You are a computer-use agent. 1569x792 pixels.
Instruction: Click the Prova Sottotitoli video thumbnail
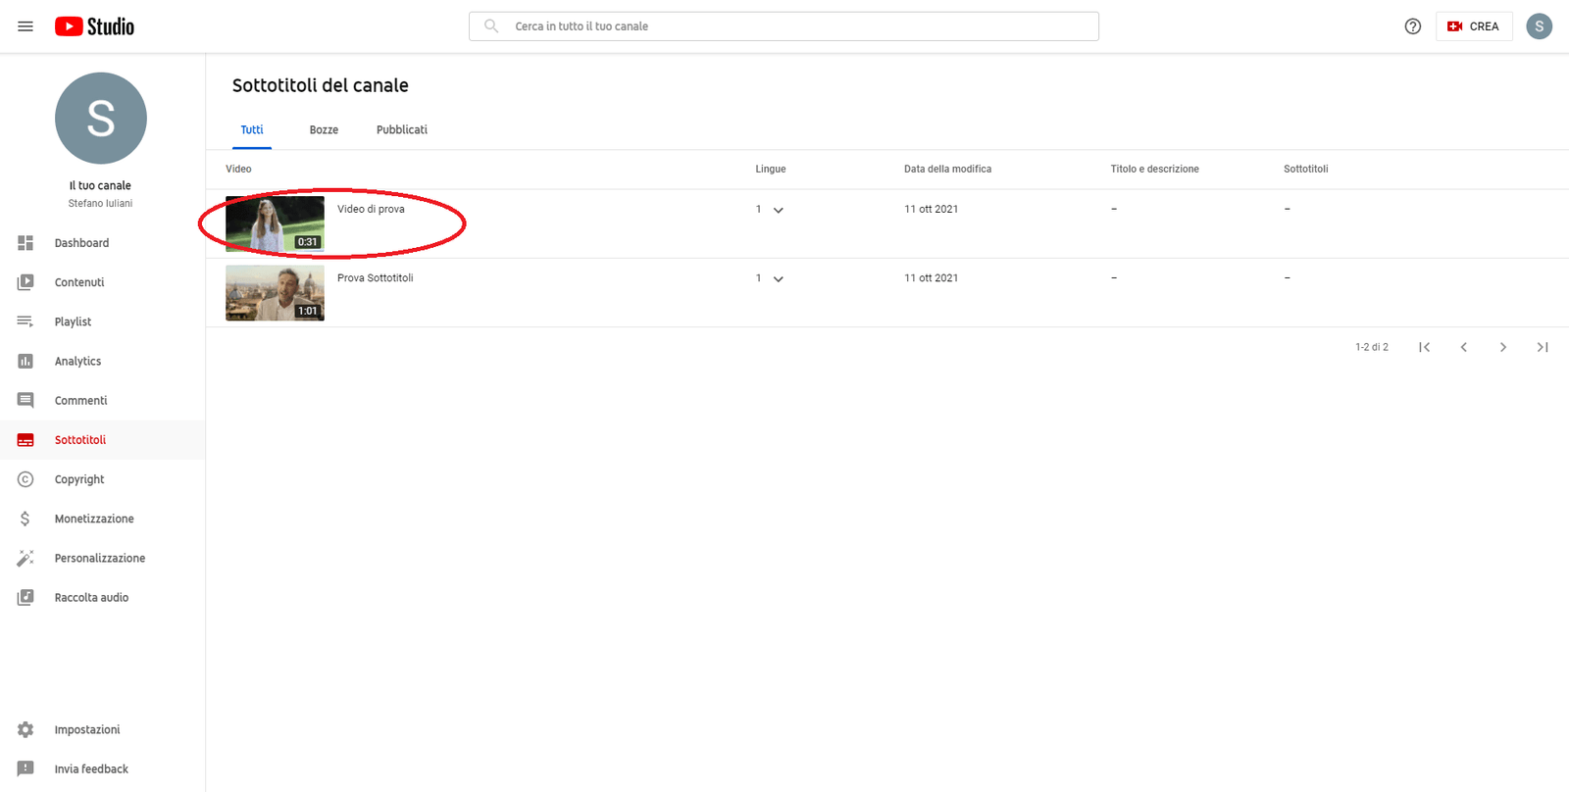click(x=275, y=293)
